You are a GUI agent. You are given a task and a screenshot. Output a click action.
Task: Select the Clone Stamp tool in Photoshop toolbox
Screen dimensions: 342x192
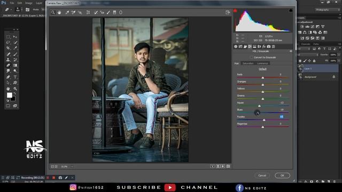[8, 59]
